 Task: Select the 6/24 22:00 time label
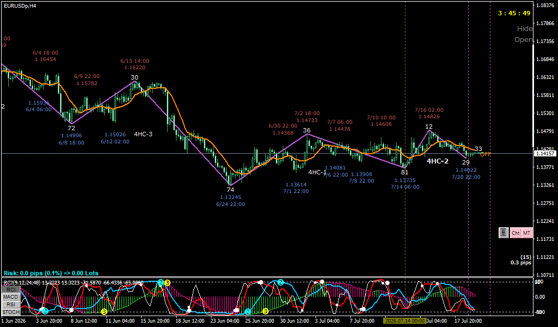231,204
